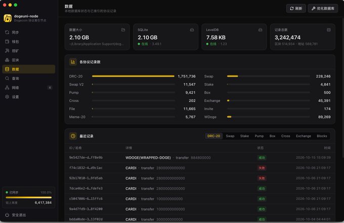Click the Stake count 4,841
This screenshot has width=344, height=223.
pos(325,84)
